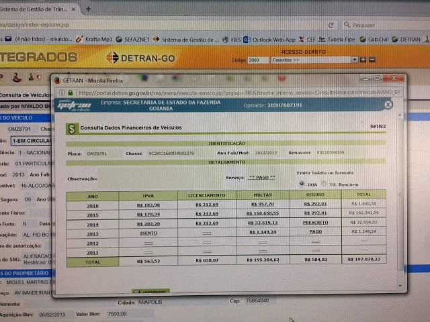Click the PRESCRITO link in Seguro column
Screen dimensions: 430x322
[x=316, y=223]
